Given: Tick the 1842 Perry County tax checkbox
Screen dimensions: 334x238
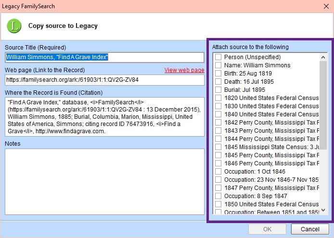Looking at the screenshot, I should point(218,123).
